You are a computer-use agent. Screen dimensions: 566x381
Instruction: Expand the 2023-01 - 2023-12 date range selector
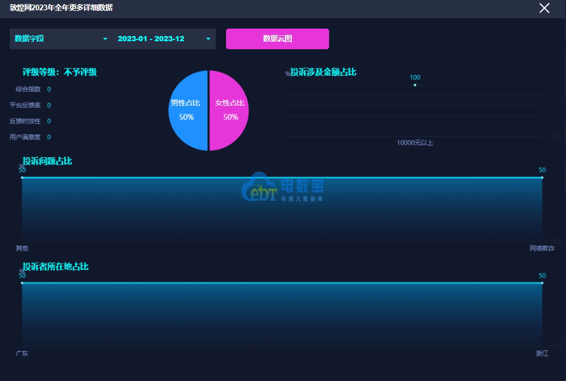pyautogui.click(x=164, y=39)
